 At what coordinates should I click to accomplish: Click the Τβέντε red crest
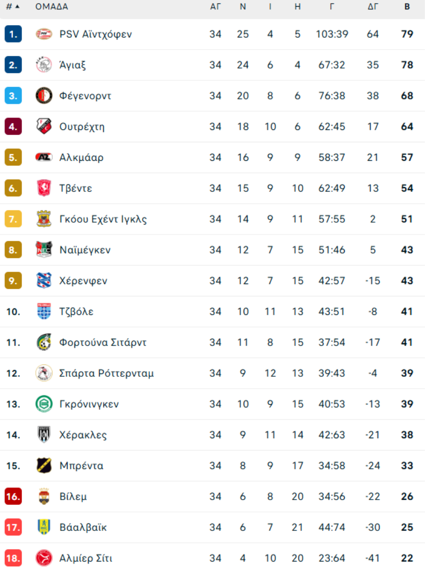coord(44,188)
